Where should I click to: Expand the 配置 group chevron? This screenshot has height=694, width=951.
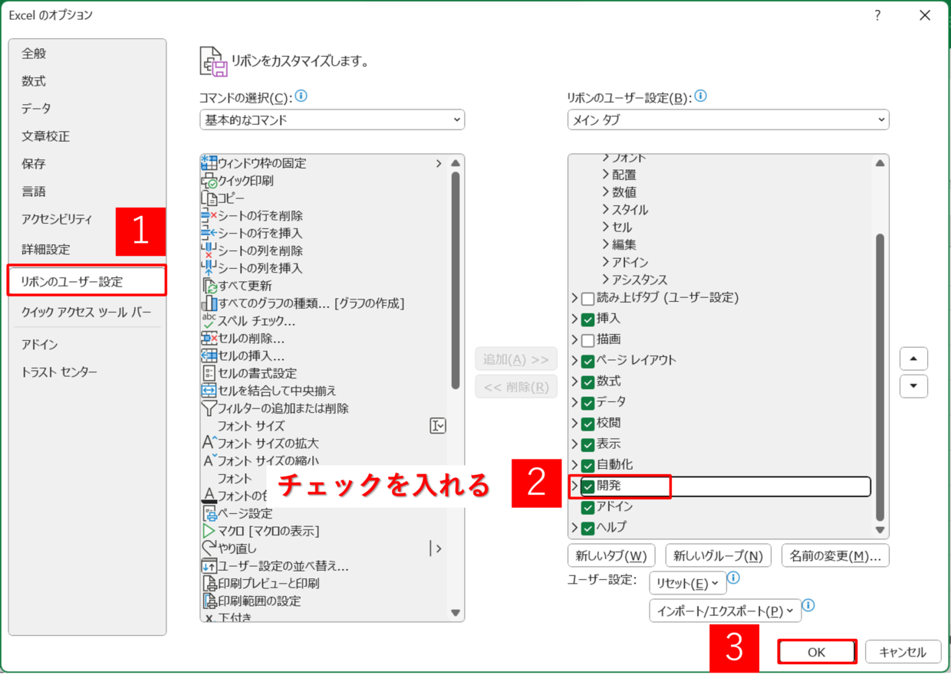click(x=606, y=175)
